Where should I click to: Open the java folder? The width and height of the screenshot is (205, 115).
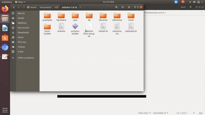[75, 17]
